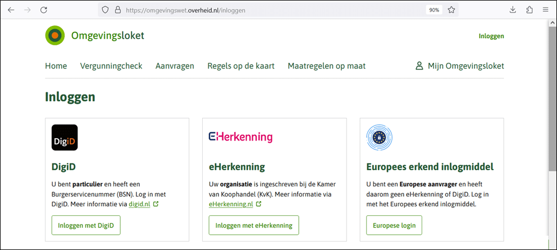The height and width of the screenshot is (250, 557).
Task: Click Inloggen met eHerkenning button
Action: point(254,225)
